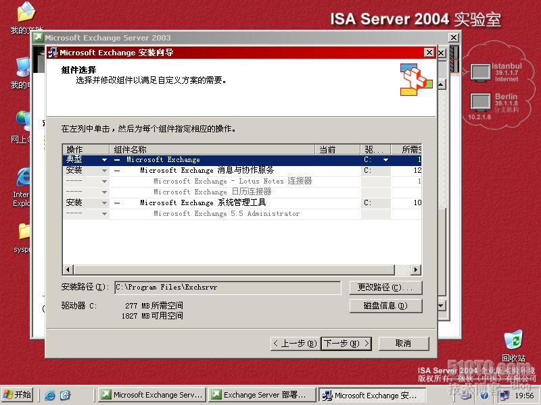Viewport: 541px width, 405px height.
Task: Open the action dropdown for the 5.5 Administrator row
Action: [104, 214]
